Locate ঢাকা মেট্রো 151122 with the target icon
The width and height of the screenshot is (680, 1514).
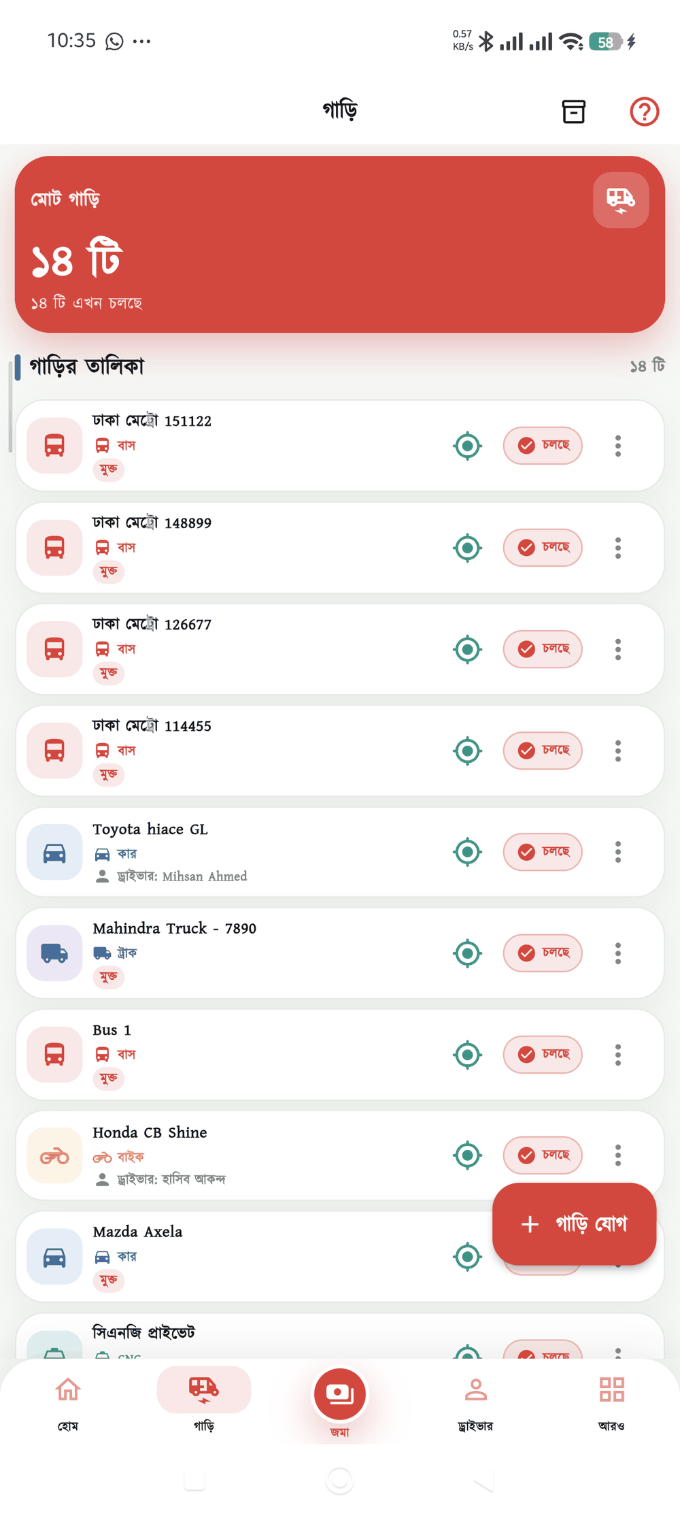tap(467, 446)
